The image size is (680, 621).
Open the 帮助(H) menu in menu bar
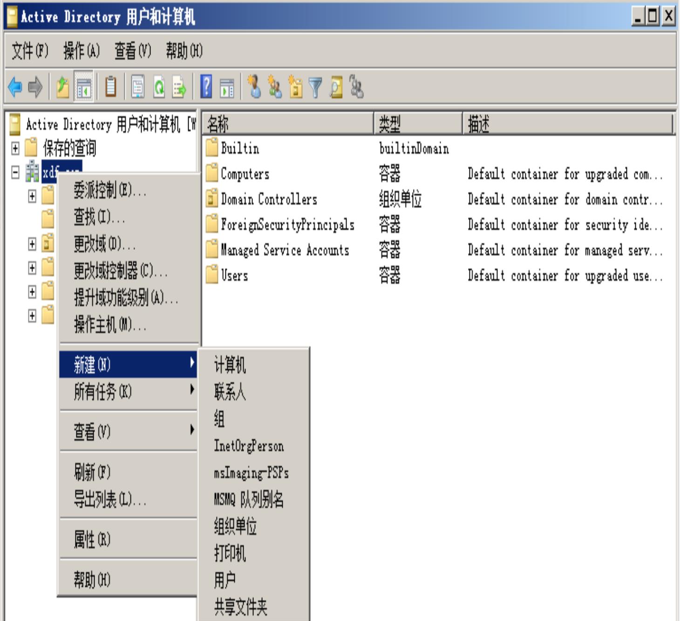(x=184, y=51)
